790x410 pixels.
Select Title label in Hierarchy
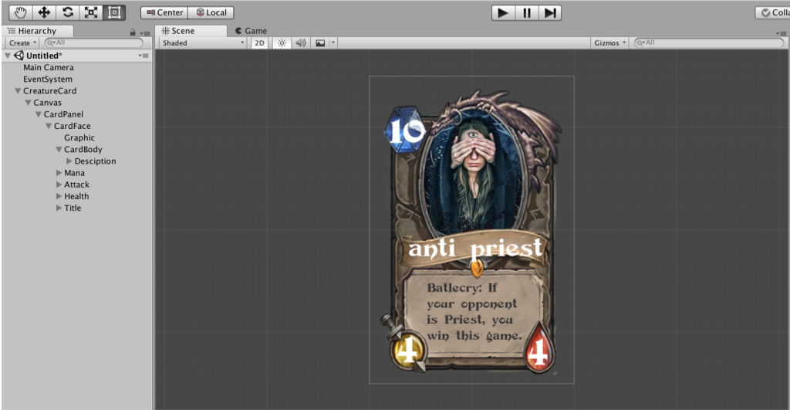tap(73, 208)
